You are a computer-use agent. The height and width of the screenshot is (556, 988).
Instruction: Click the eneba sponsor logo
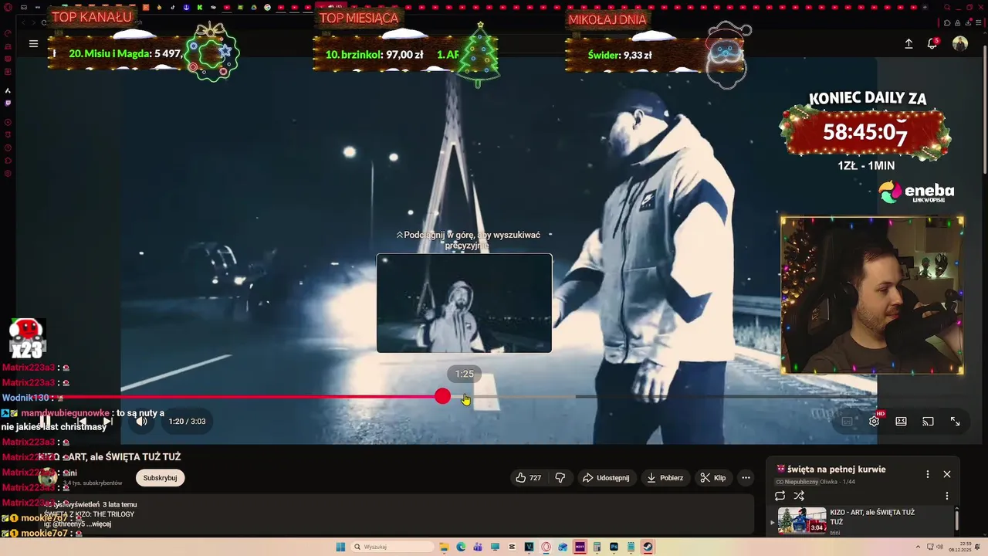tap(917, 192)
